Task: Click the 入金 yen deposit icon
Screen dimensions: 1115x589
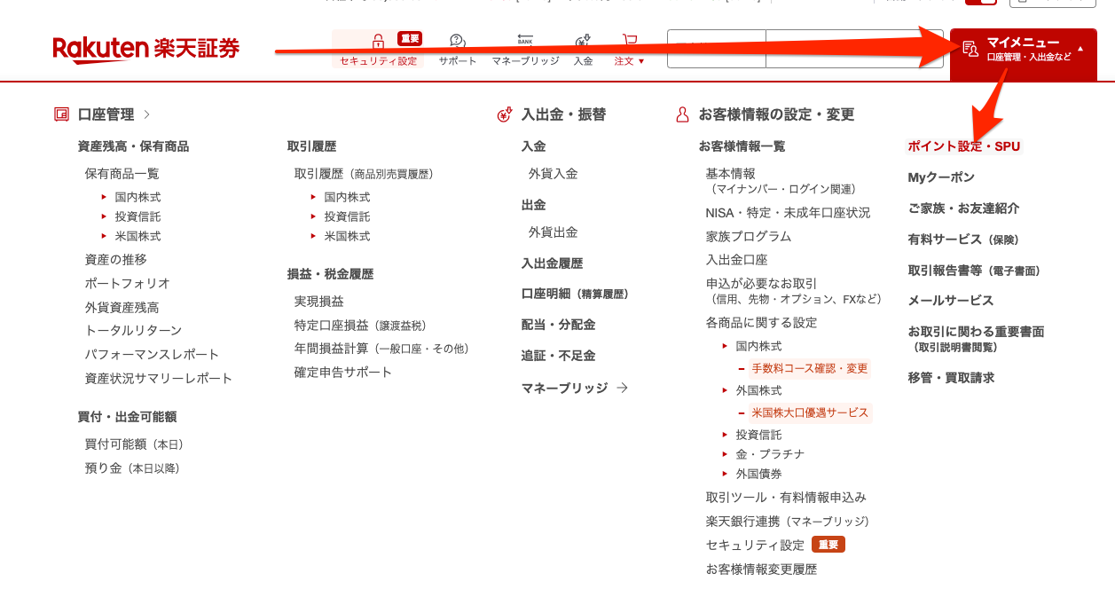Action: 582,39
